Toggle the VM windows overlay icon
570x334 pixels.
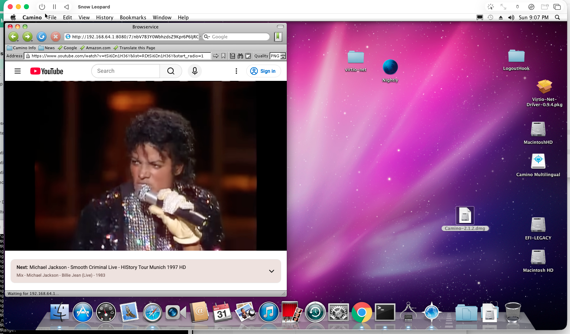tap(557, 7)
